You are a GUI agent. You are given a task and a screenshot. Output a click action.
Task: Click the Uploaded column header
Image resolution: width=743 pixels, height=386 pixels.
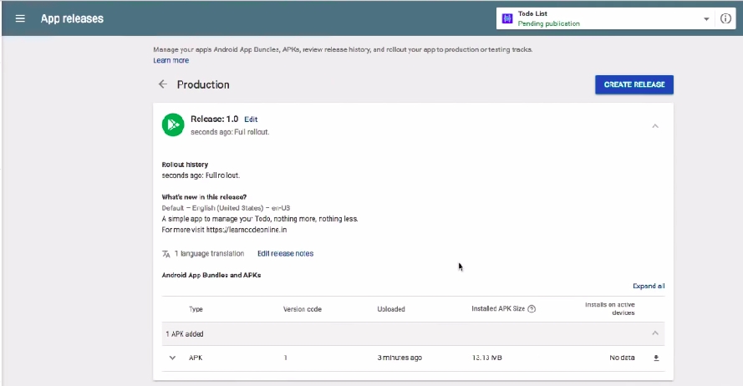(x=391, y=309)
